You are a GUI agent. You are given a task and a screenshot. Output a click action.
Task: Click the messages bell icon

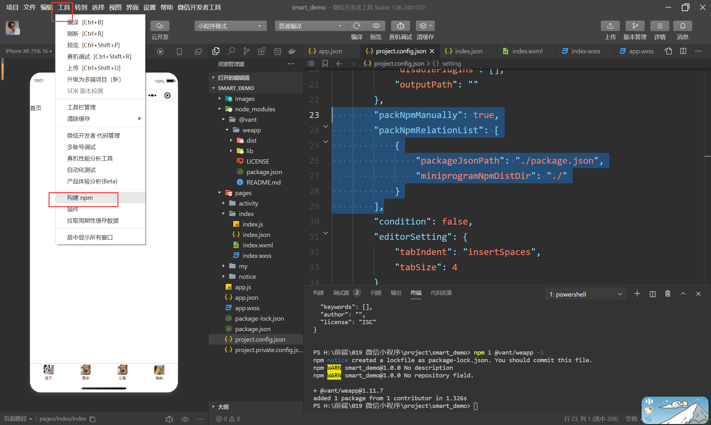coord(682,26)
